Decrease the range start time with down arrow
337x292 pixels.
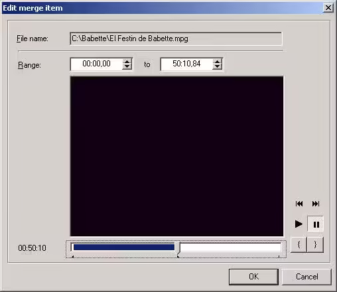(x=127, y=66)
